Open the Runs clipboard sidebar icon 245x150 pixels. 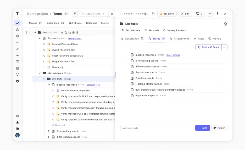18,30
